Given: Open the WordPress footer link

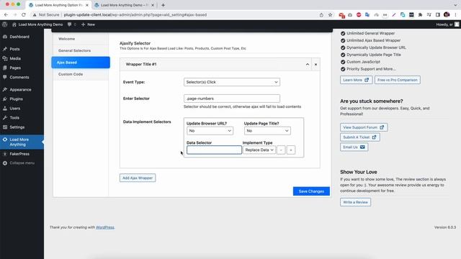Looking at the screenshot, I should [104, 227].
